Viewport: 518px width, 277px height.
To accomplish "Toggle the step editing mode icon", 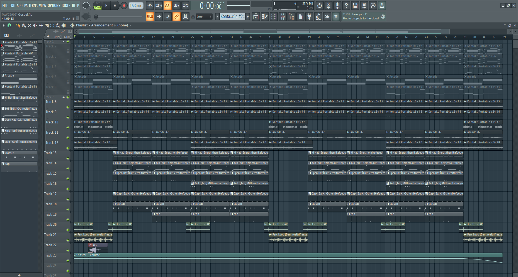I will coord(168,17).
